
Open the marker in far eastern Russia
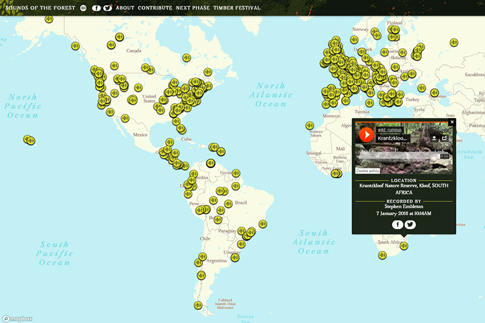tap(453, 42)
